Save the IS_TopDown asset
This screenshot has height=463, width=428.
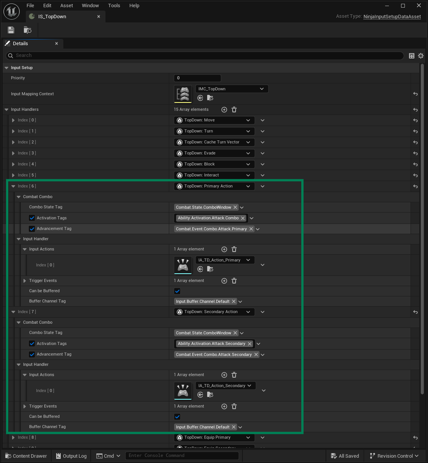pos(11,30)
